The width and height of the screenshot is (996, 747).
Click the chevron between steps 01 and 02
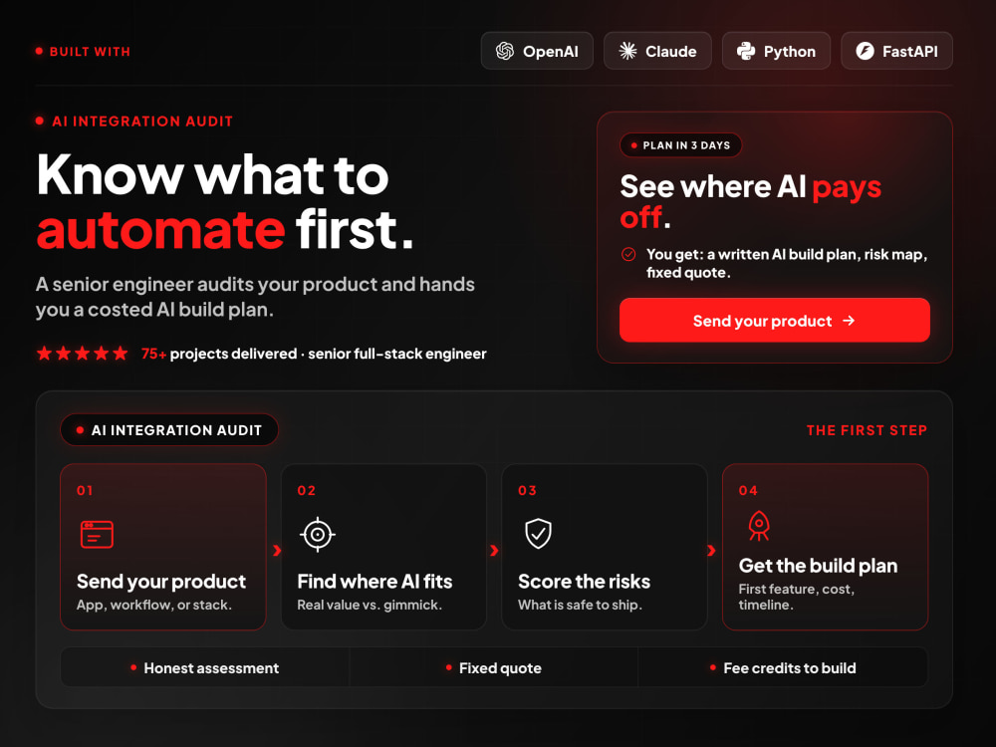277,550
